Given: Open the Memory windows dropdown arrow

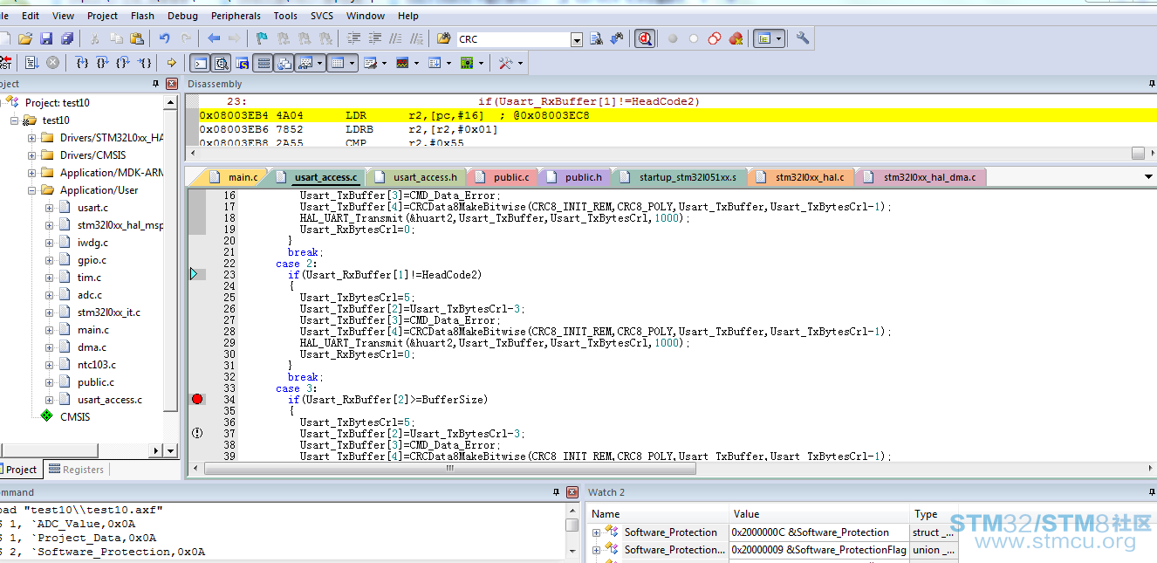Looking at the screenshot, I should click(x=353, y=63).
